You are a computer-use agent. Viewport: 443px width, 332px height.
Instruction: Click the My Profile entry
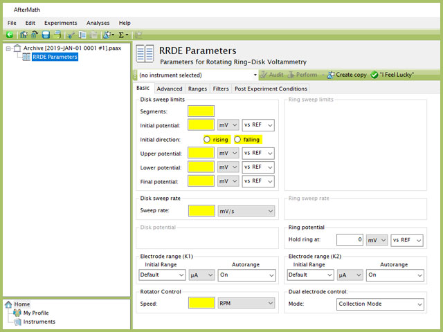click(x=36, y=313)
